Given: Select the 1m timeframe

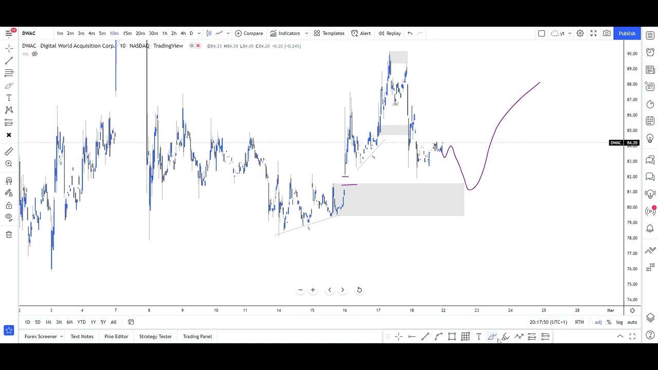Looking at the screenshot, I should pyautogui.click(x=60, y=33).
